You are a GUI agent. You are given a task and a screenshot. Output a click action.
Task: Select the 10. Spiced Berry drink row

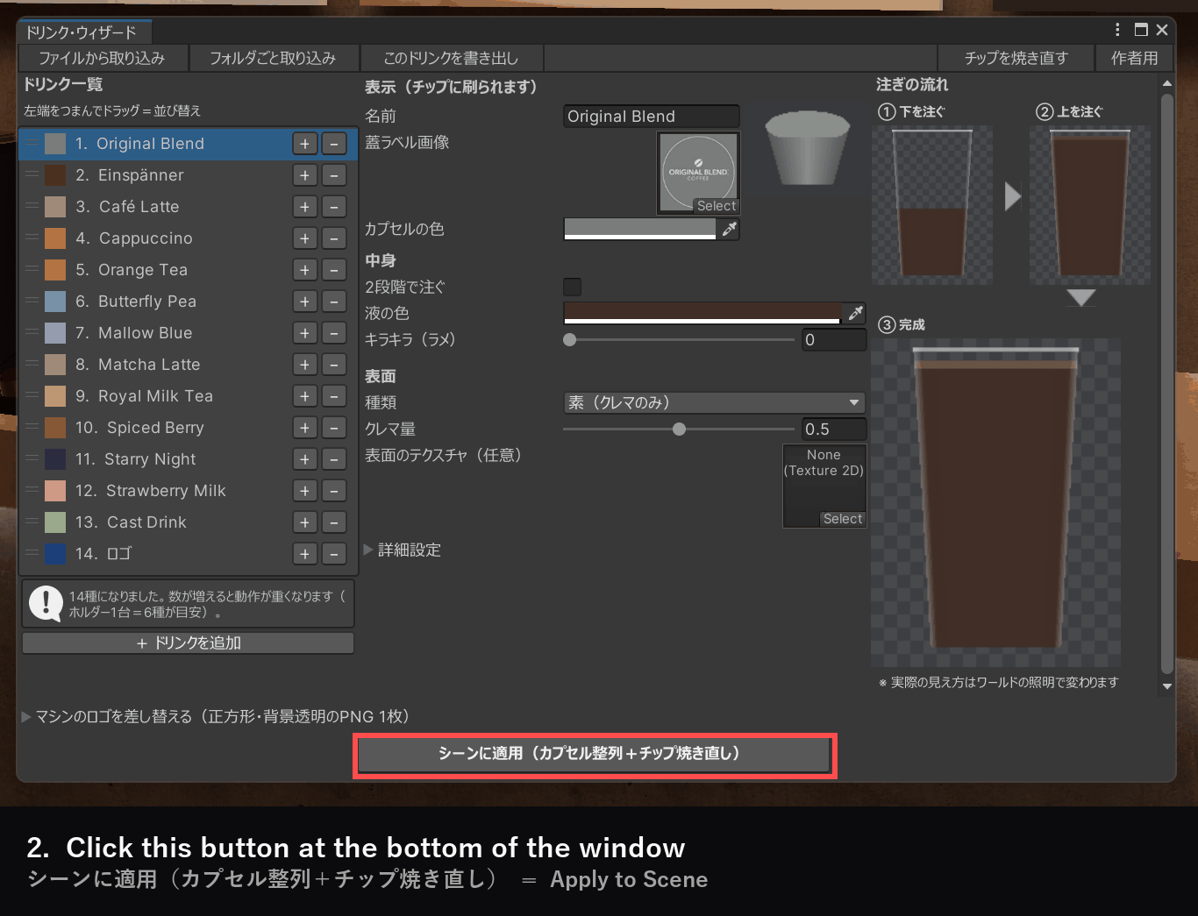coord(188,428)
